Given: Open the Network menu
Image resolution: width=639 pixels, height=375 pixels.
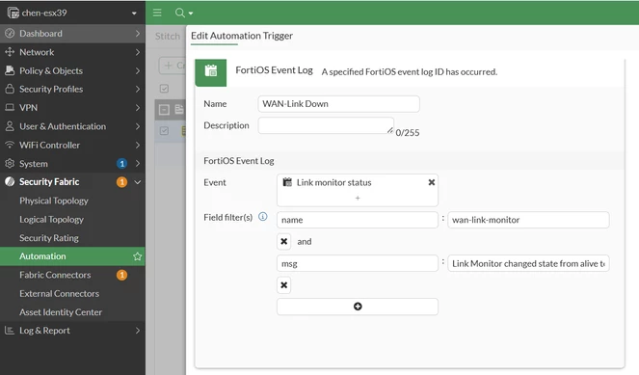Looking at the screenshot, I should (x=72, y=52).
